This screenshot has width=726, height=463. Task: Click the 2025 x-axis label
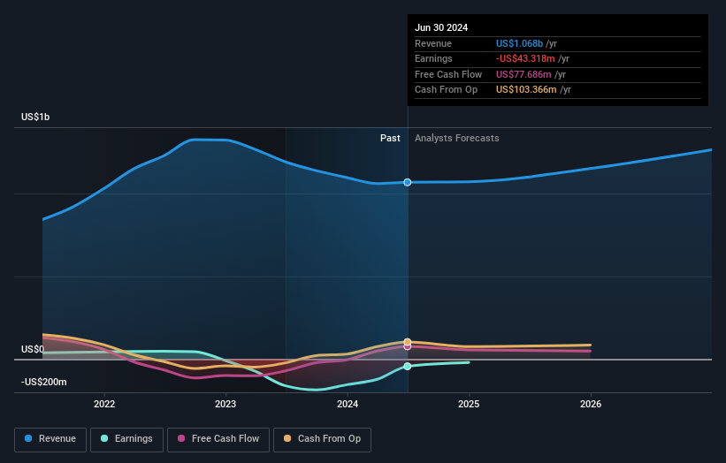point(469,405)
